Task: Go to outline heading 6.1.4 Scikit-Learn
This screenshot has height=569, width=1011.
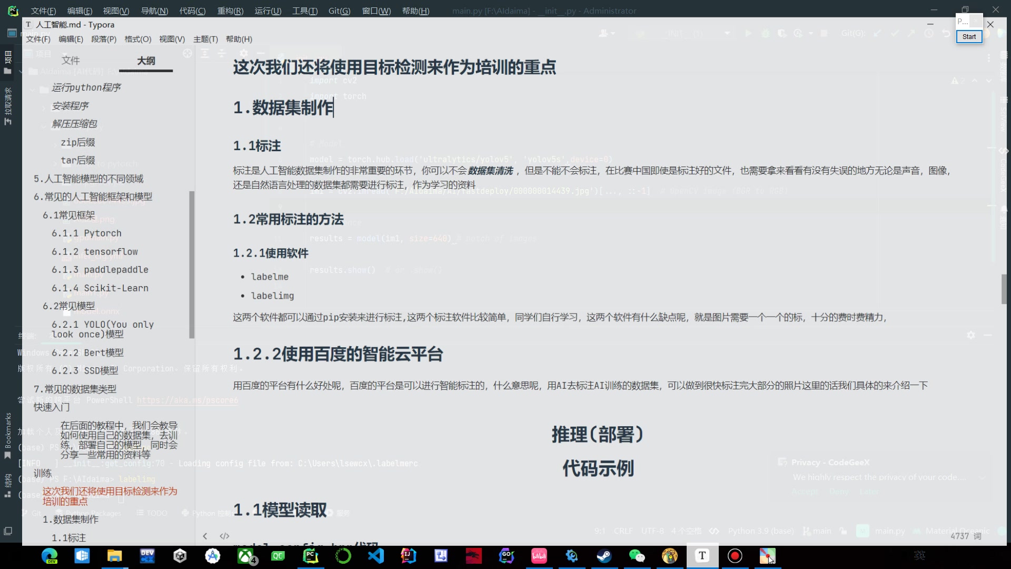Action: point(100,288)
